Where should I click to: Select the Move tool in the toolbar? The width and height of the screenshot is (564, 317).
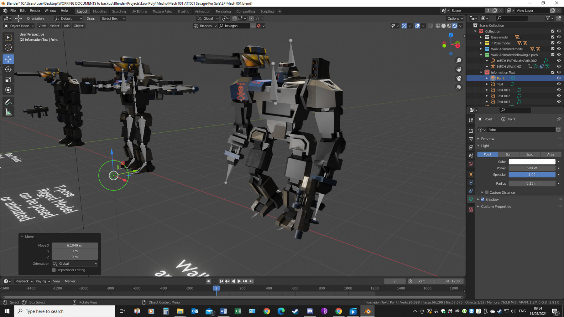coord(8,59)
